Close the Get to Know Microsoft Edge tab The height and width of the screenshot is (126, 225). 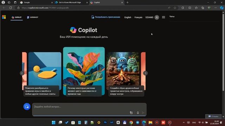[87, 2]
